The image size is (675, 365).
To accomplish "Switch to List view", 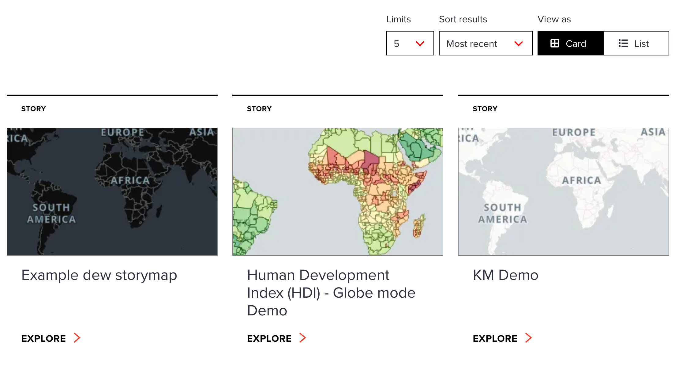I will click(636, 43).
